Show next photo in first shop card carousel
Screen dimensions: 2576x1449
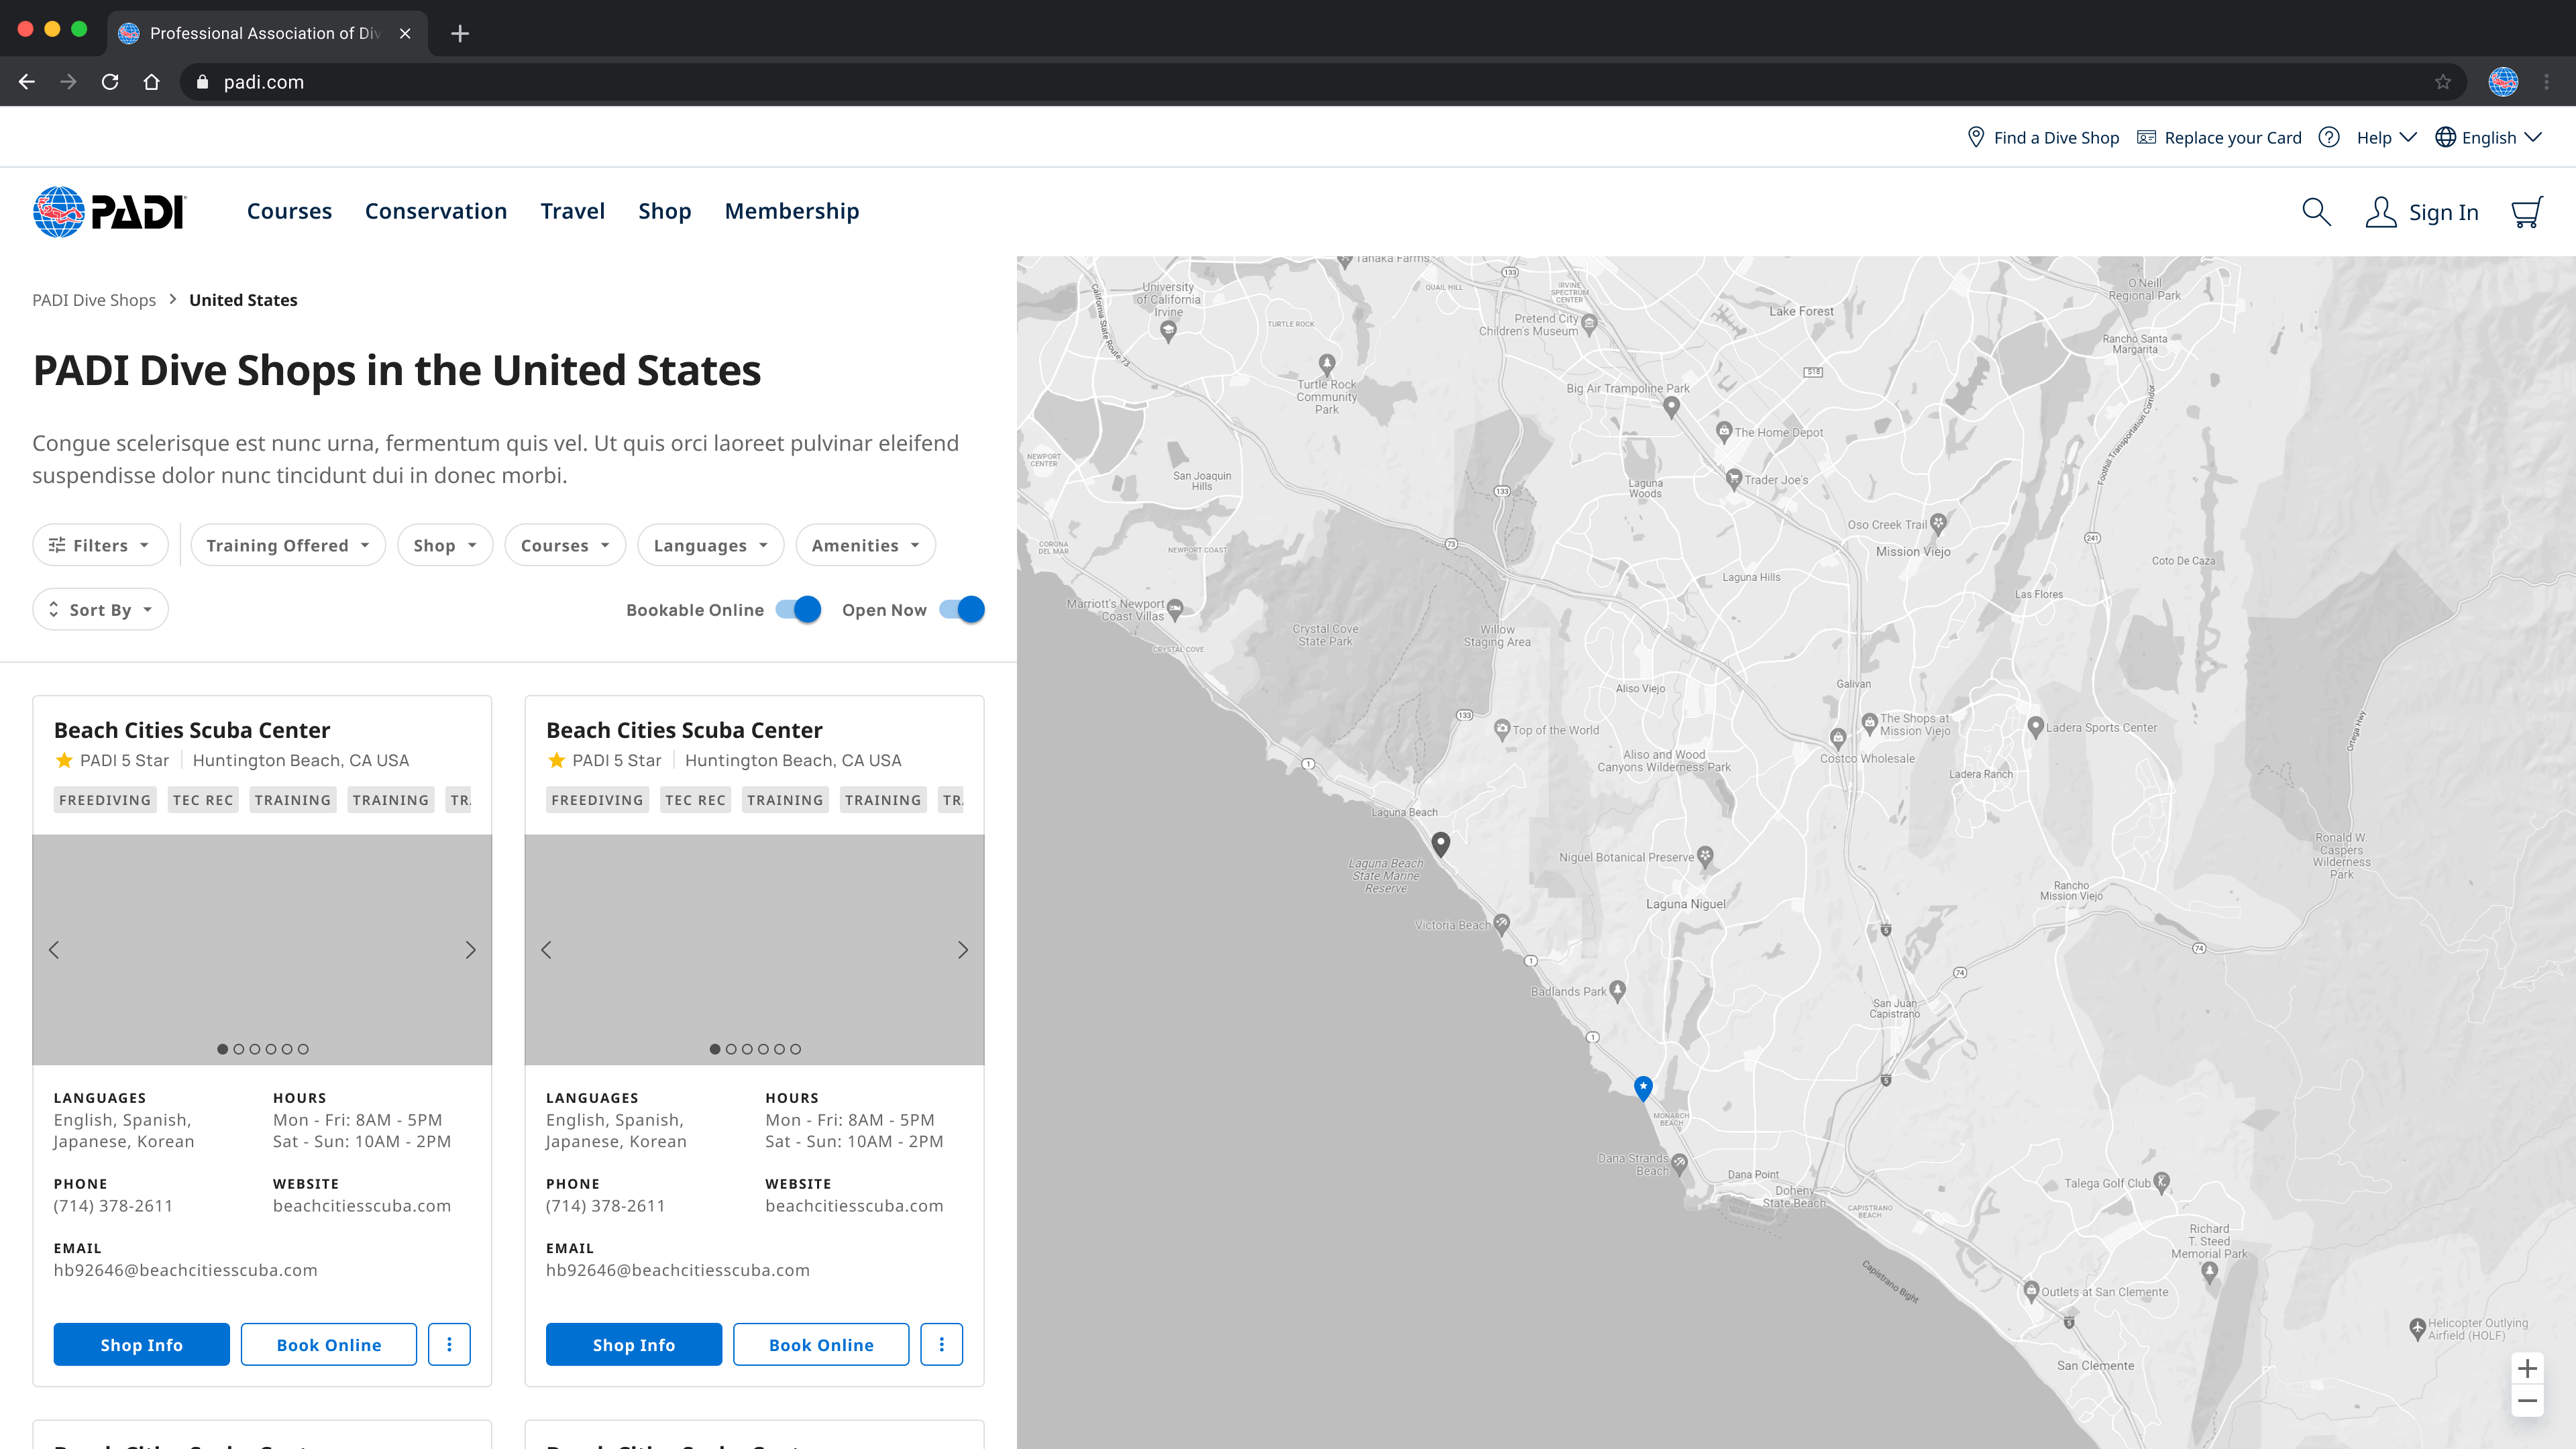coord(470,950)
